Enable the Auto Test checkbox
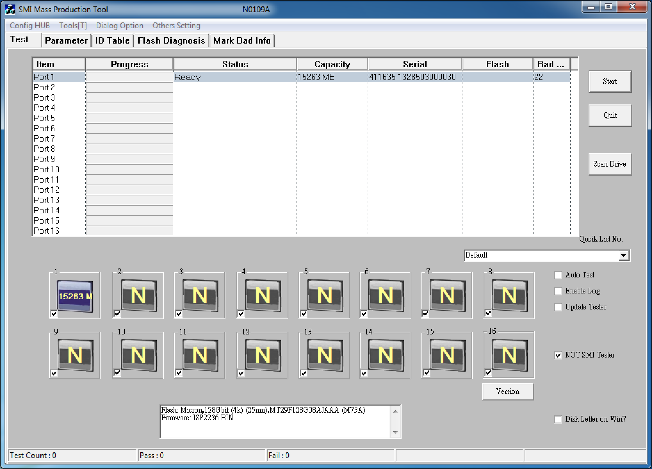652x469 pixels. tap(558, 275)
